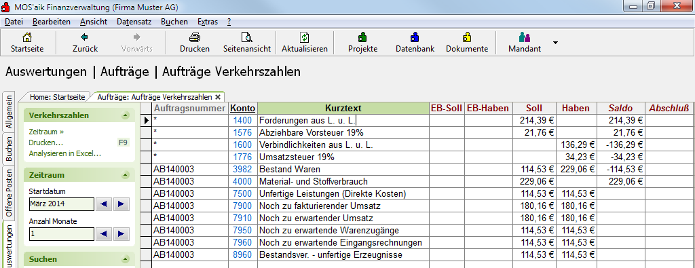Decrease Anzahl Monate with left arrow
This screenshot has width=695, height=268.
(104, 234)
